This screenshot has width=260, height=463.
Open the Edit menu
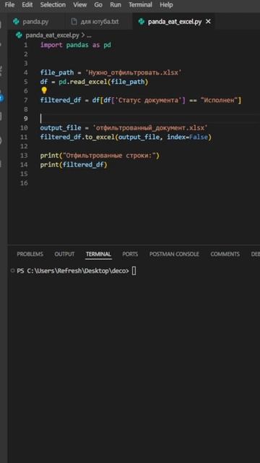tap(27, 5)
